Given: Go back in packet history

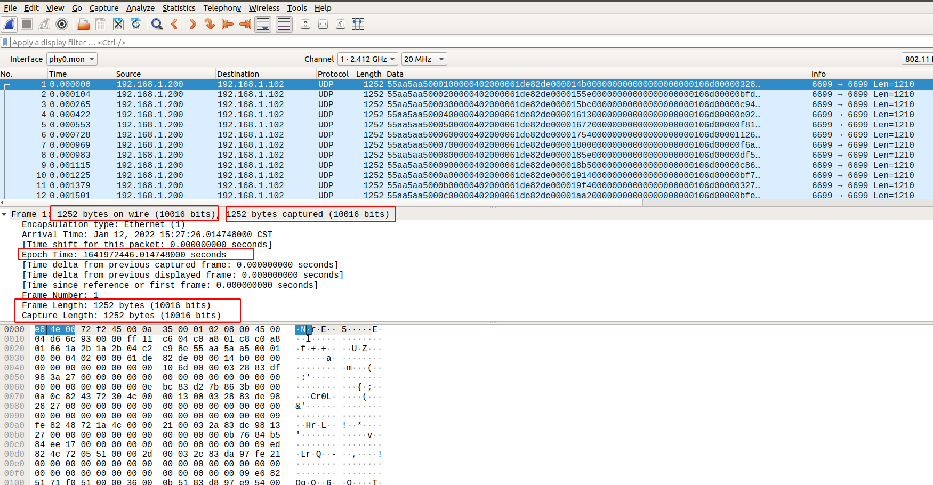Looking at the screenshot, I should pos(174,24).
